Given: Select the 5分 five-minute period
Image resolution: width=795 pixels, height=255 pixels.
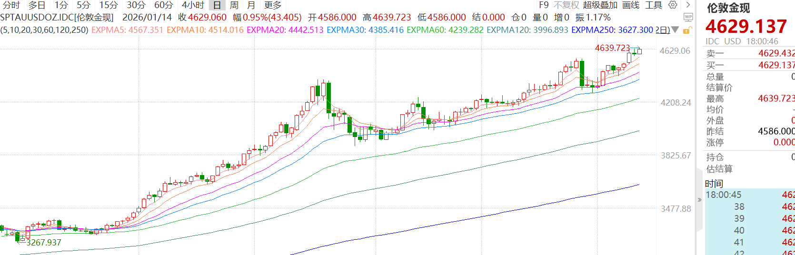Looking at the screenshot, I should pos(83,5).
